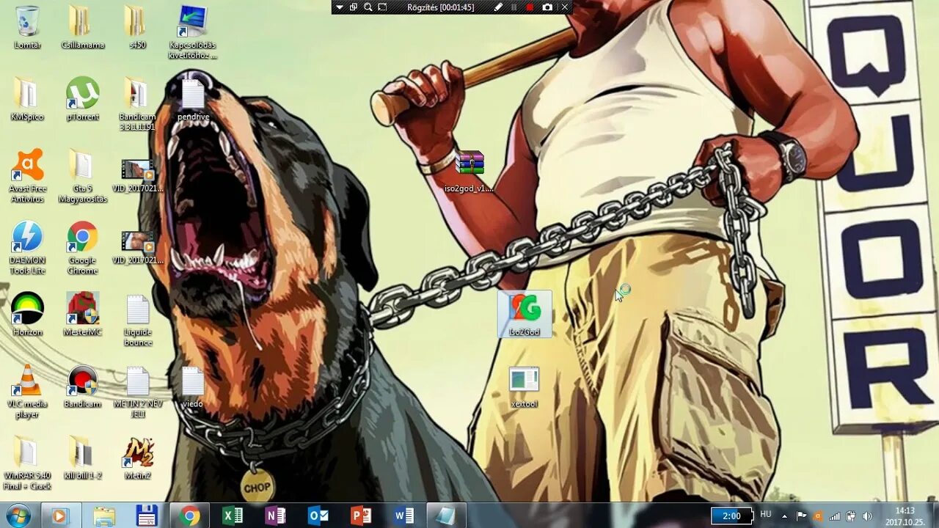
Task: Pause the recording in recording bar
Action: [514, 7]
